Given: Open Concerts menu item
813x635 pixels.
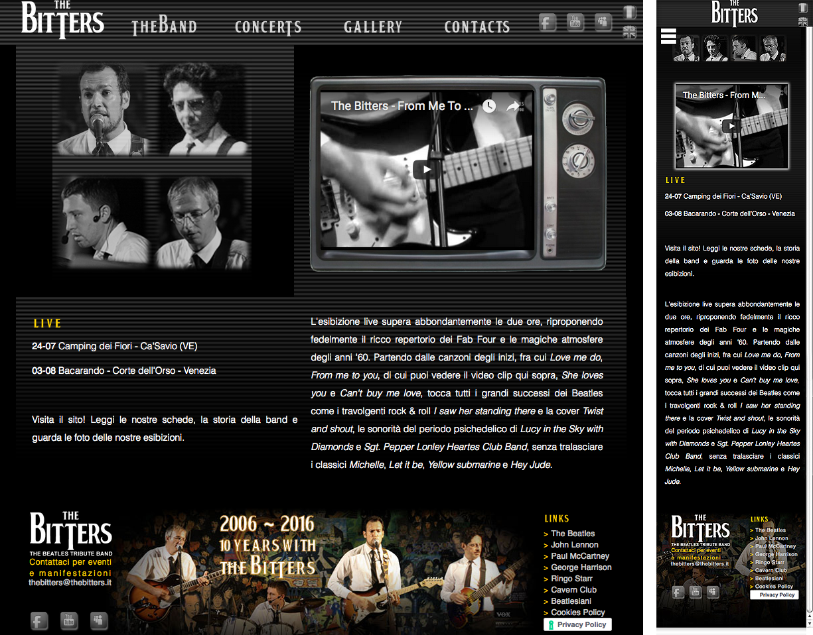Looking at the screenshot, I should (x=268, y=27).
